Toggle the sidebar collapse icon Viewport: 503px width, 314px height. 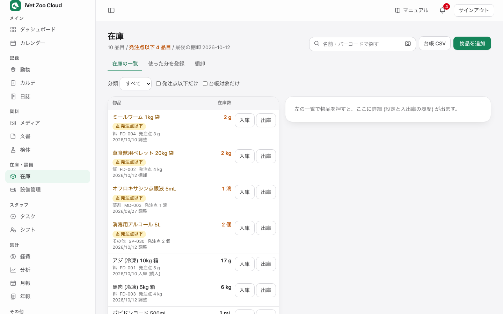click(x=111, y=10)
